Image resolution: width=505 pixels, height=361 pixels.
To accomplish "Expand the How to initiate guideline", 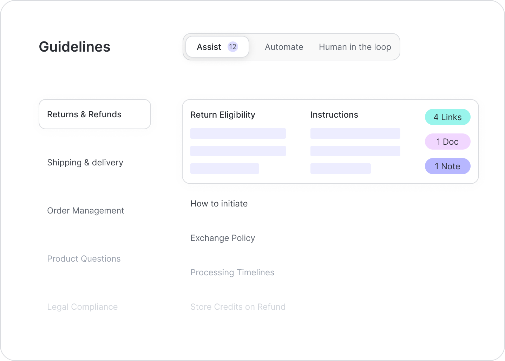I will [219, 204].
